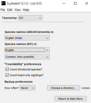91x103 pixels.
Task: Expand the Taxonomy IOC dropdown
Action: (30, 18)
